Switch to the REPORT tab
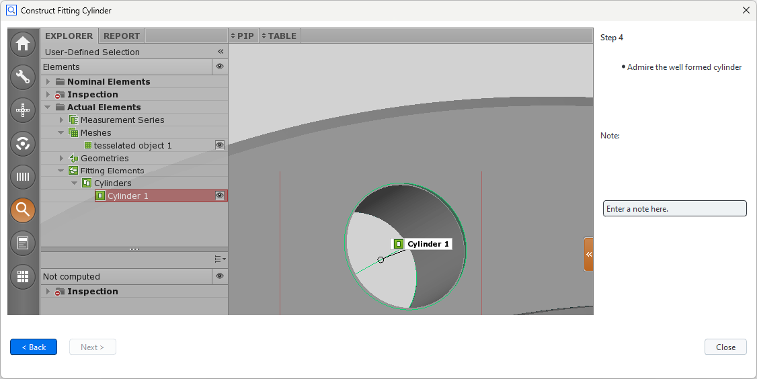 122,36
